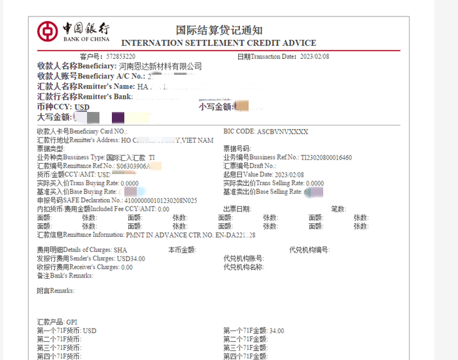This screenshot has width=458, height=360.
Task: Click the Remitter's Name label
Action: [86, 86]
